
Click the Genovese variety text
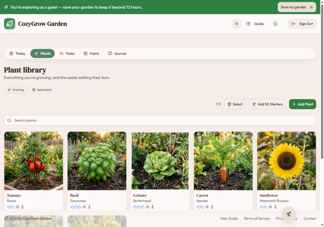78,201
